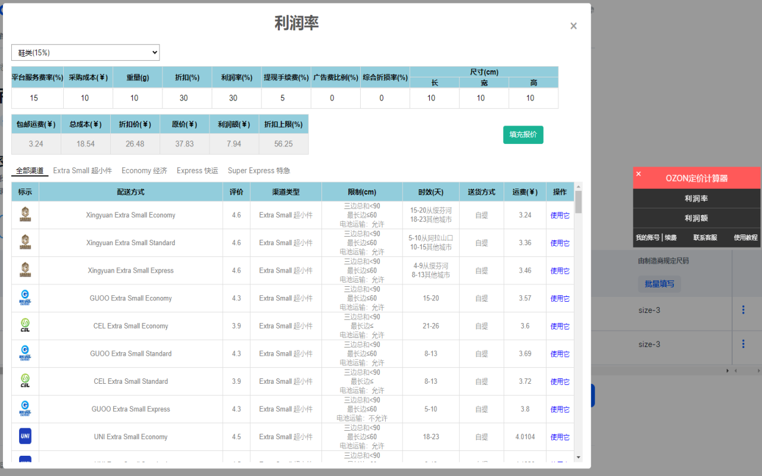
Task: Click the CEL Extra Small Economy logo
Action: pyautogui.click(x=25, y=326)
